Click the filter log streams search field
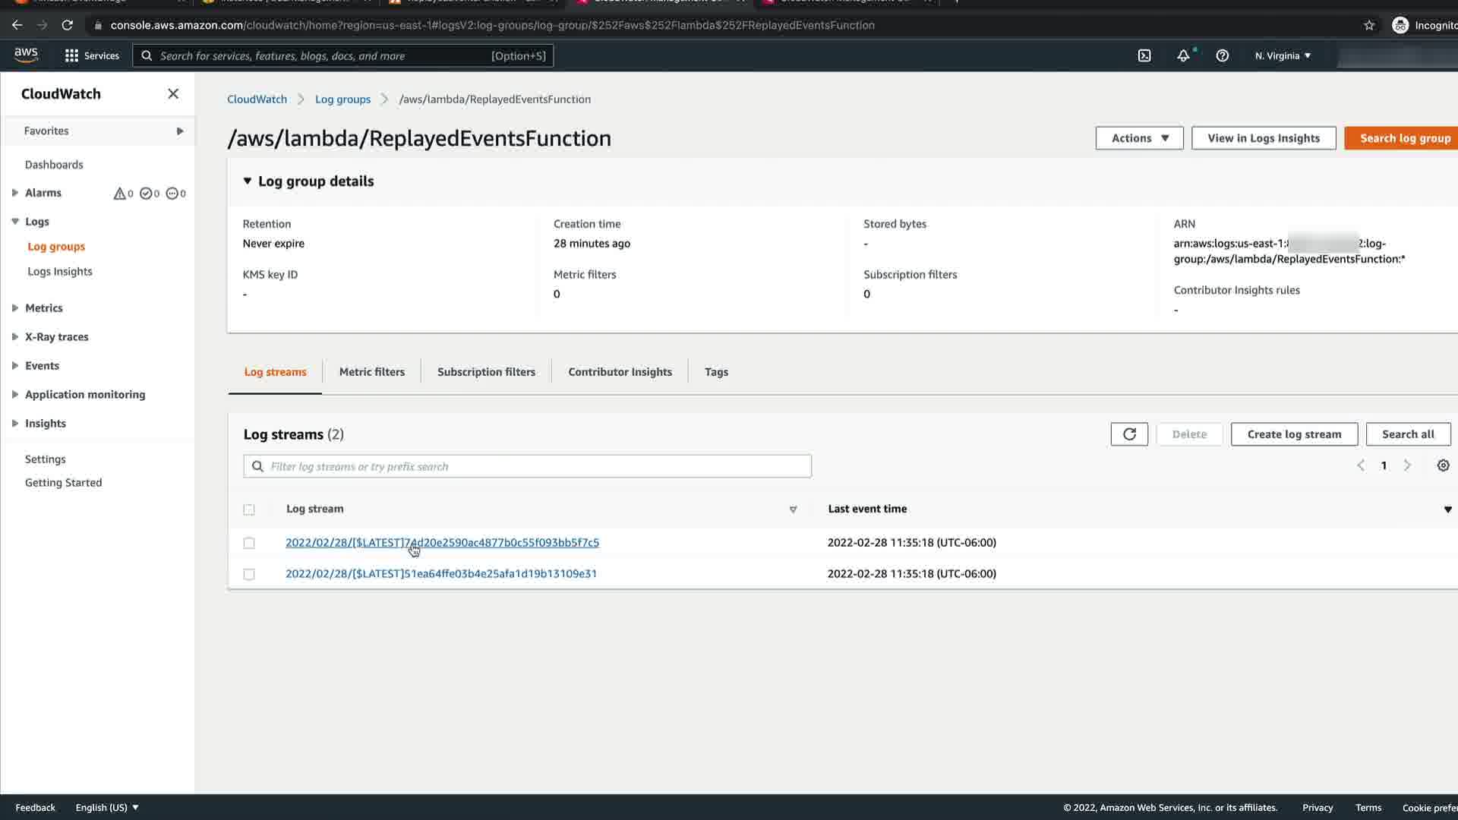Viewport: 1458px width, 820px height. (x=532, y=466)
